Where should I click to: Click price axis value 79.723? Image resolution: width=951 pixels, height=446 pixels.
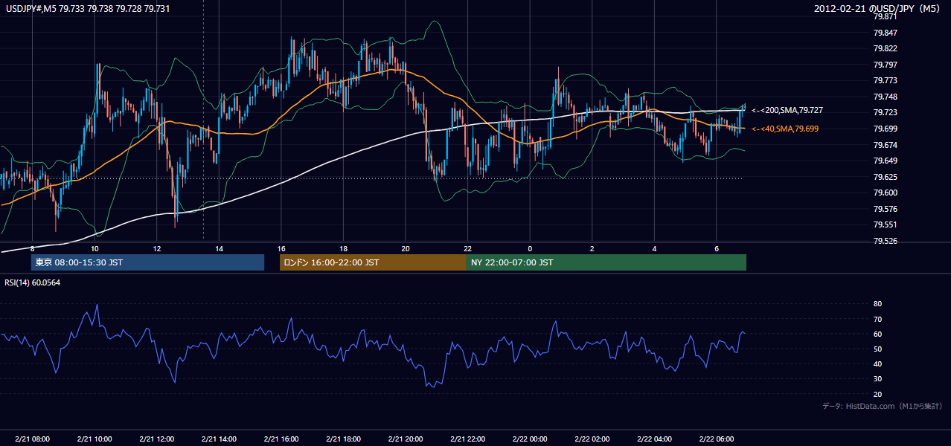coord(886,112)
